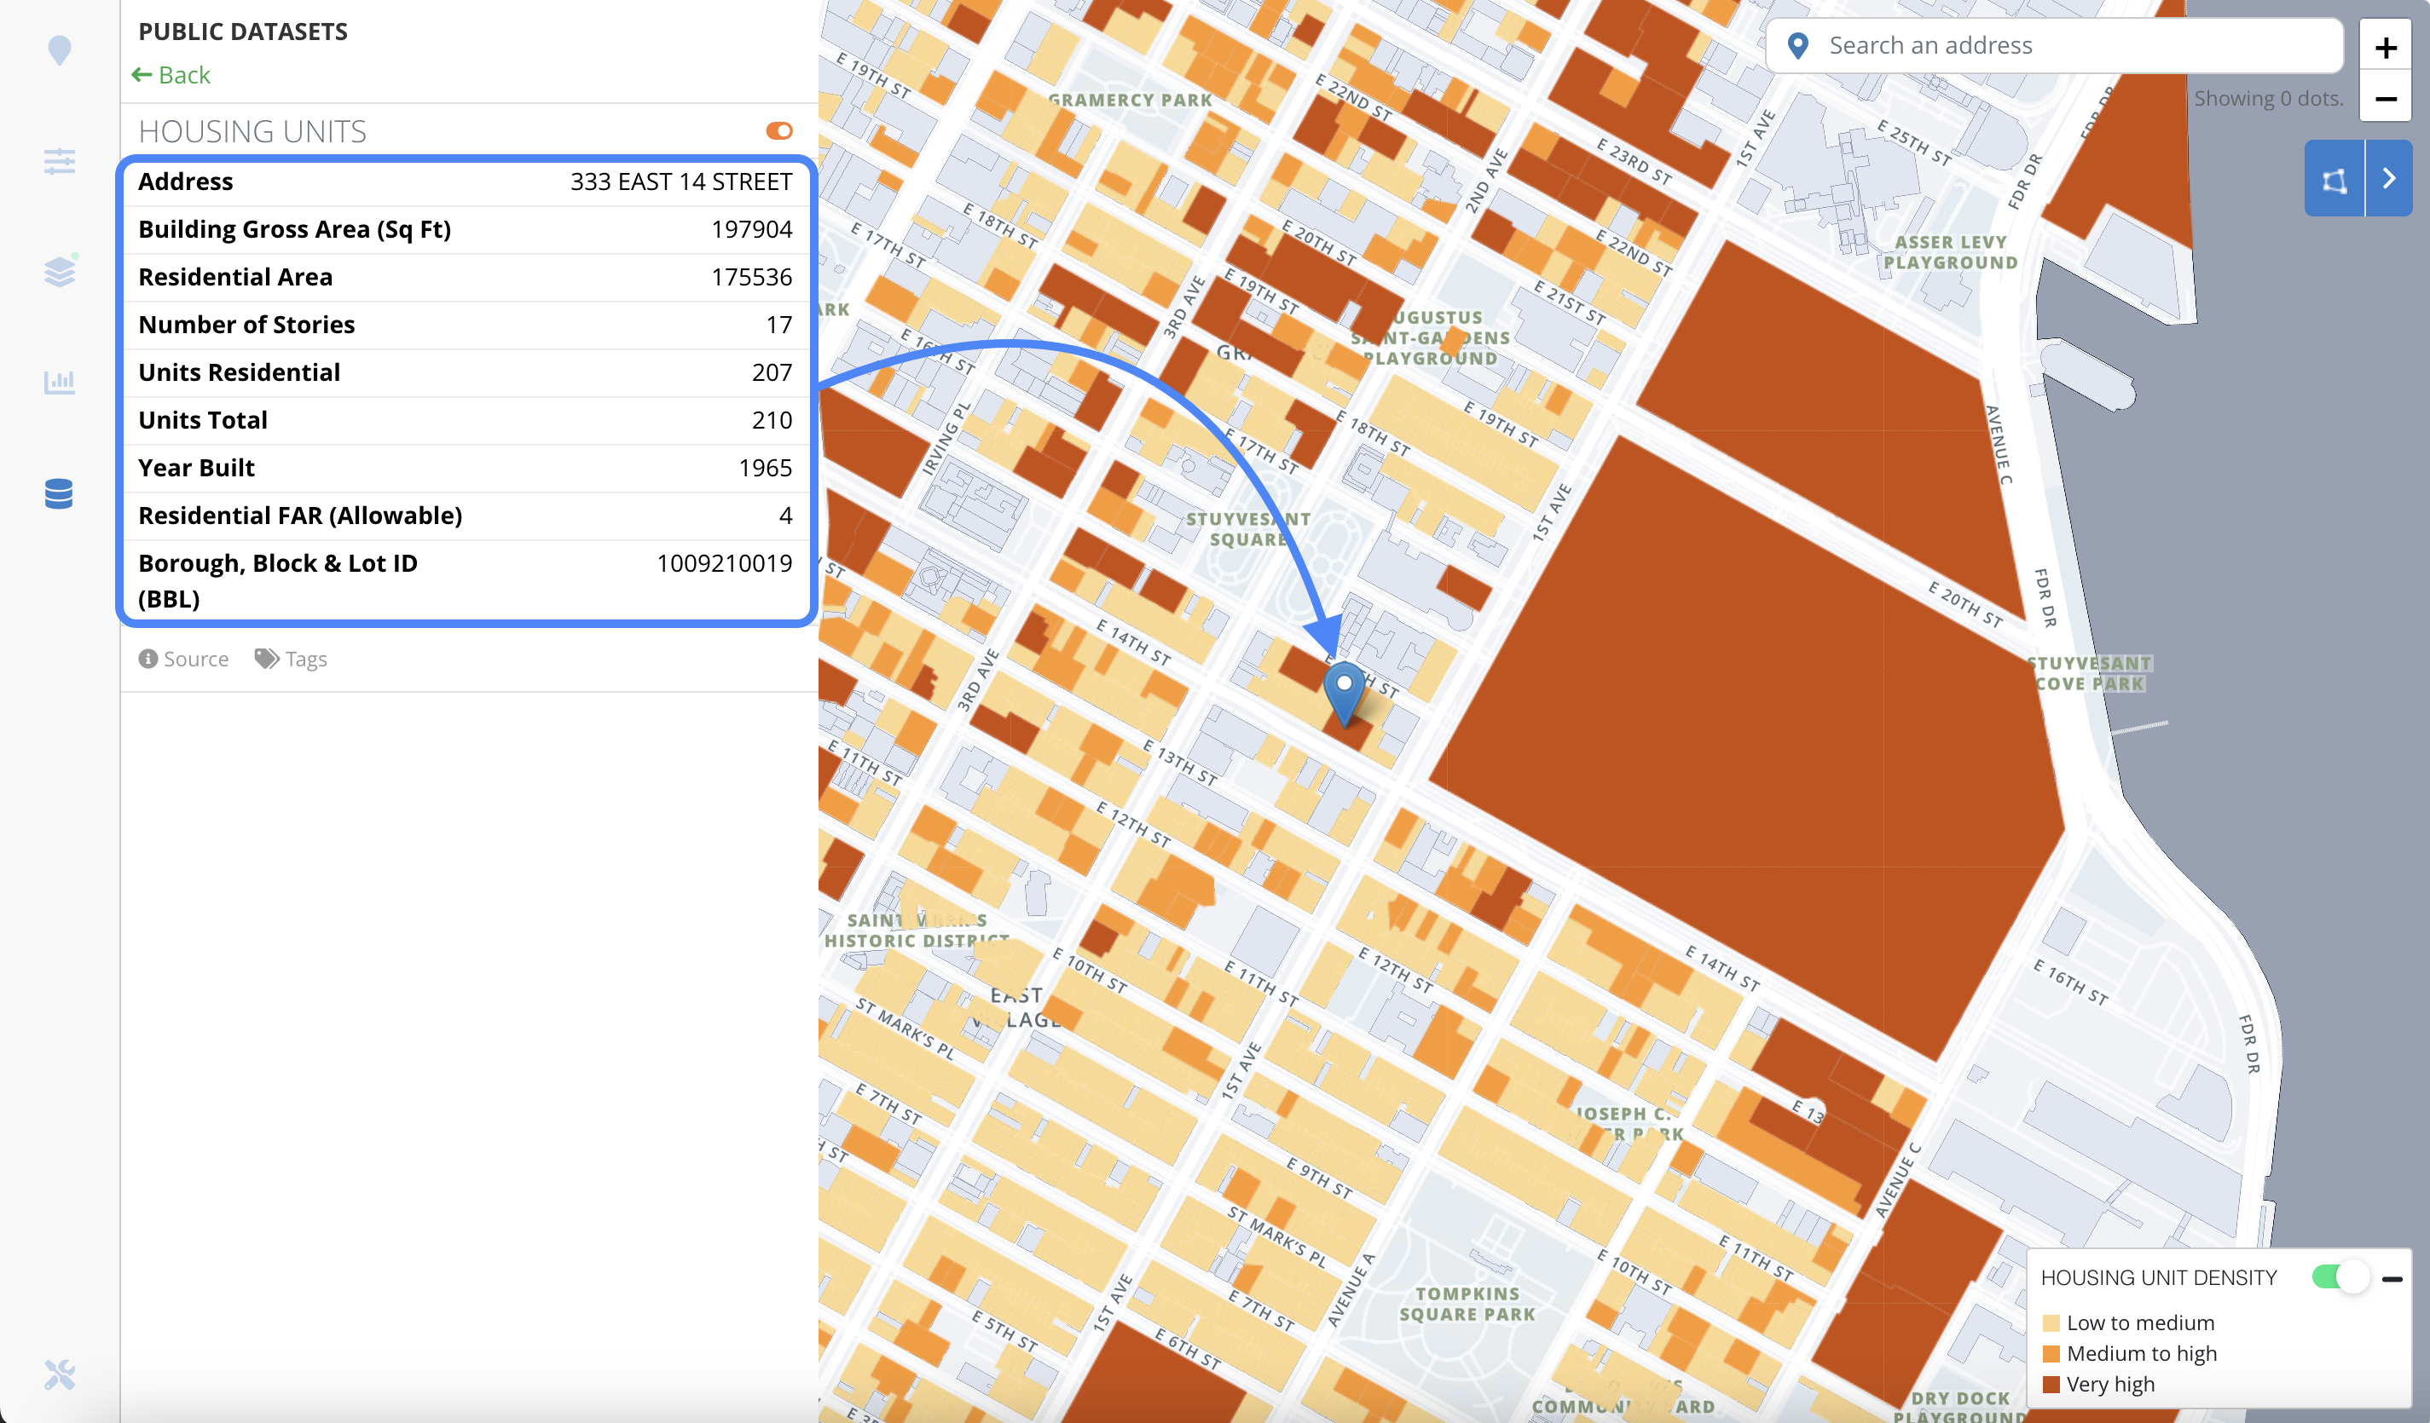Open the filter sliders sidebar icon
This screenshot has width=2430, height=1423.
[60, 161]
